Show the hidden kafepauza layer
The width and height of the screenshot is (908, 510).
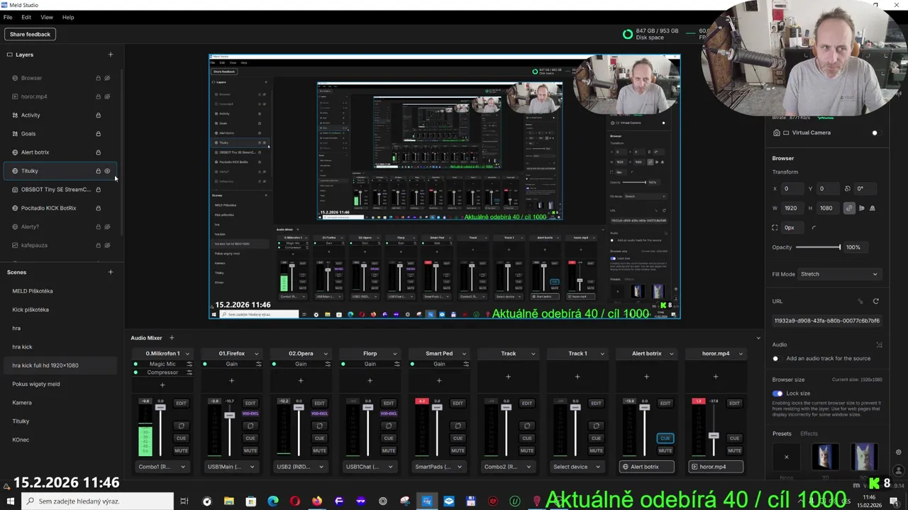pyautogui.click(x=107, y=245)
